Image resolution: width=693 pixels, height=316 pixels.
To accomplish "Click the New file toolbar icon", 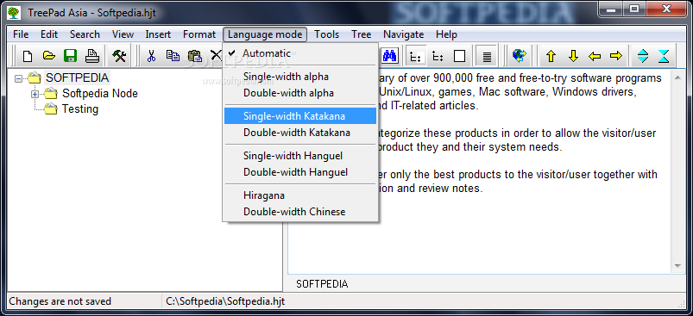I will tap(28, 56).
